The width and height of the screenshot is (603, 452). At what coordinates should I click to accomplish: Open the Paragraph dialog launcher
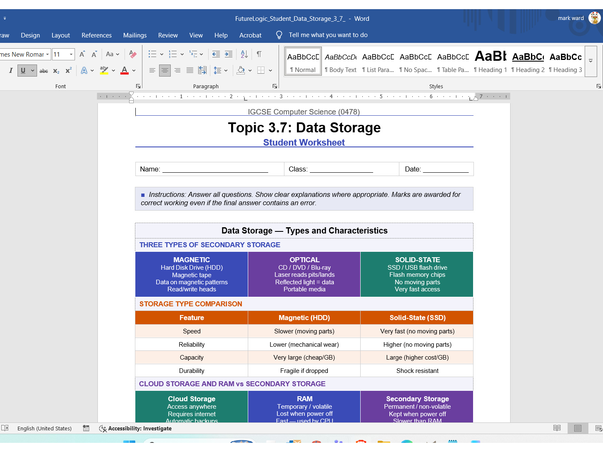[275, 86]
